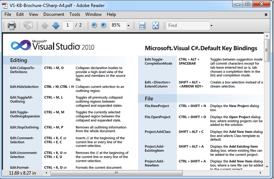
Task: Open the File menu
Action: pos(8,14)
